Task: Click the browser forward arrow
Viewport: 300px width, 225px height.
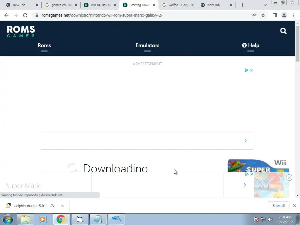Action: 16,15
